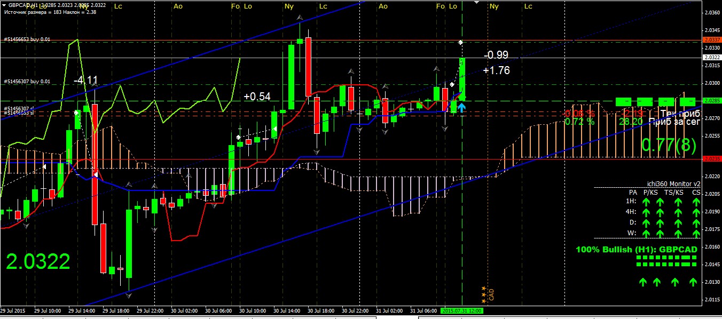Click the light-blue buy signal arrow
This screenshot has width=722, height=319.
461,107
